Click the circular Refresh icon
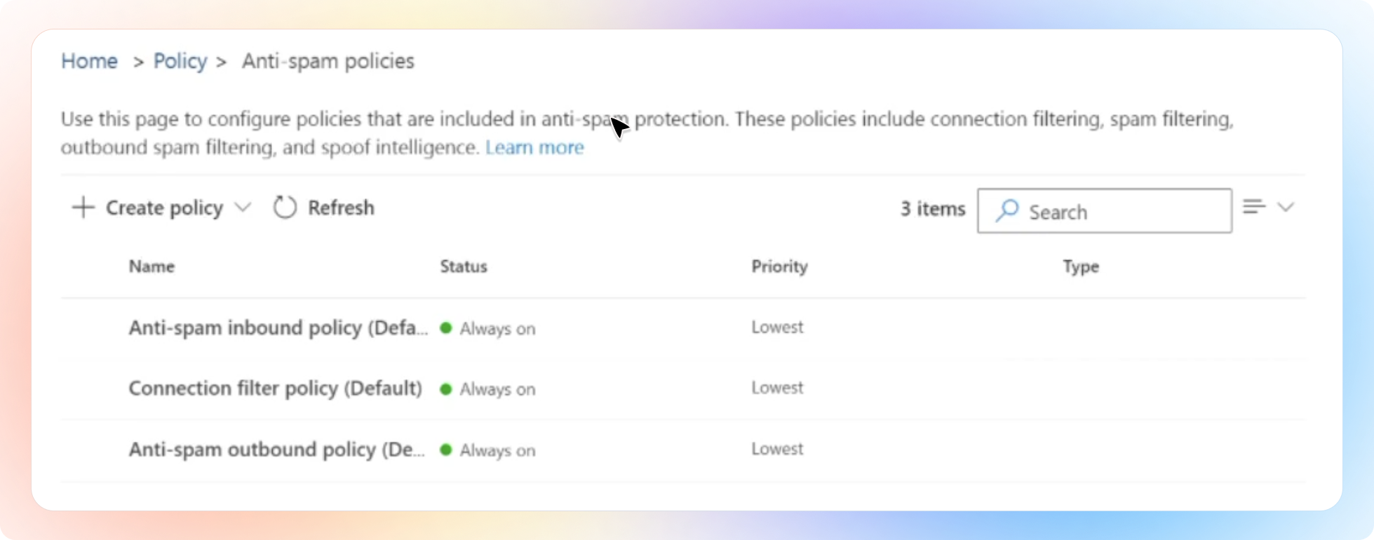This screenshot has height=540, width=1374. coord(285,208)
